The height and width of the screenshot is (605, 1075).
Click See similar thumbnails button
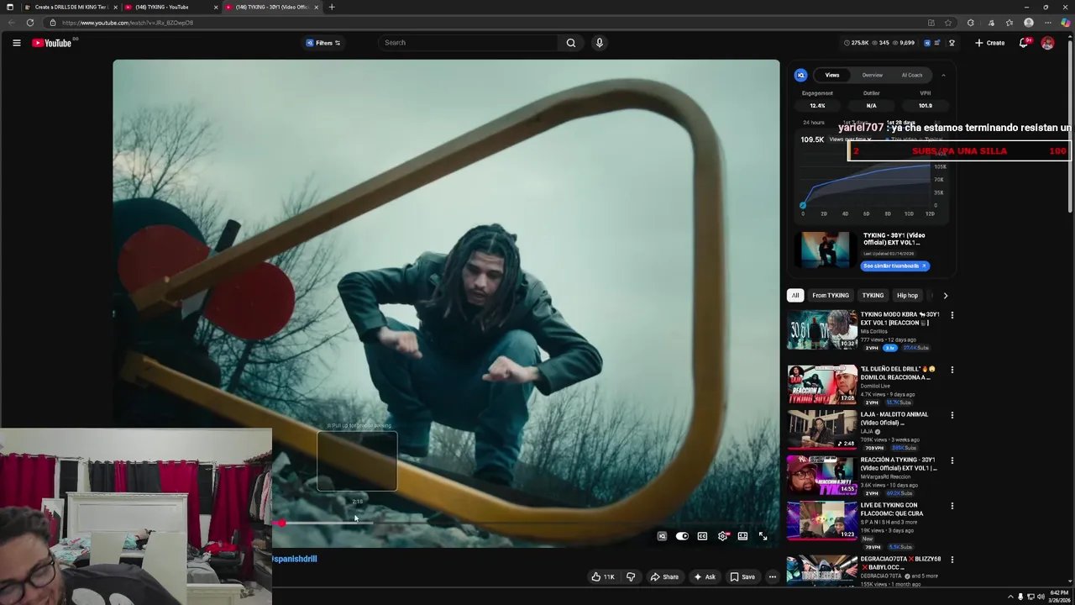pos(895,266)
